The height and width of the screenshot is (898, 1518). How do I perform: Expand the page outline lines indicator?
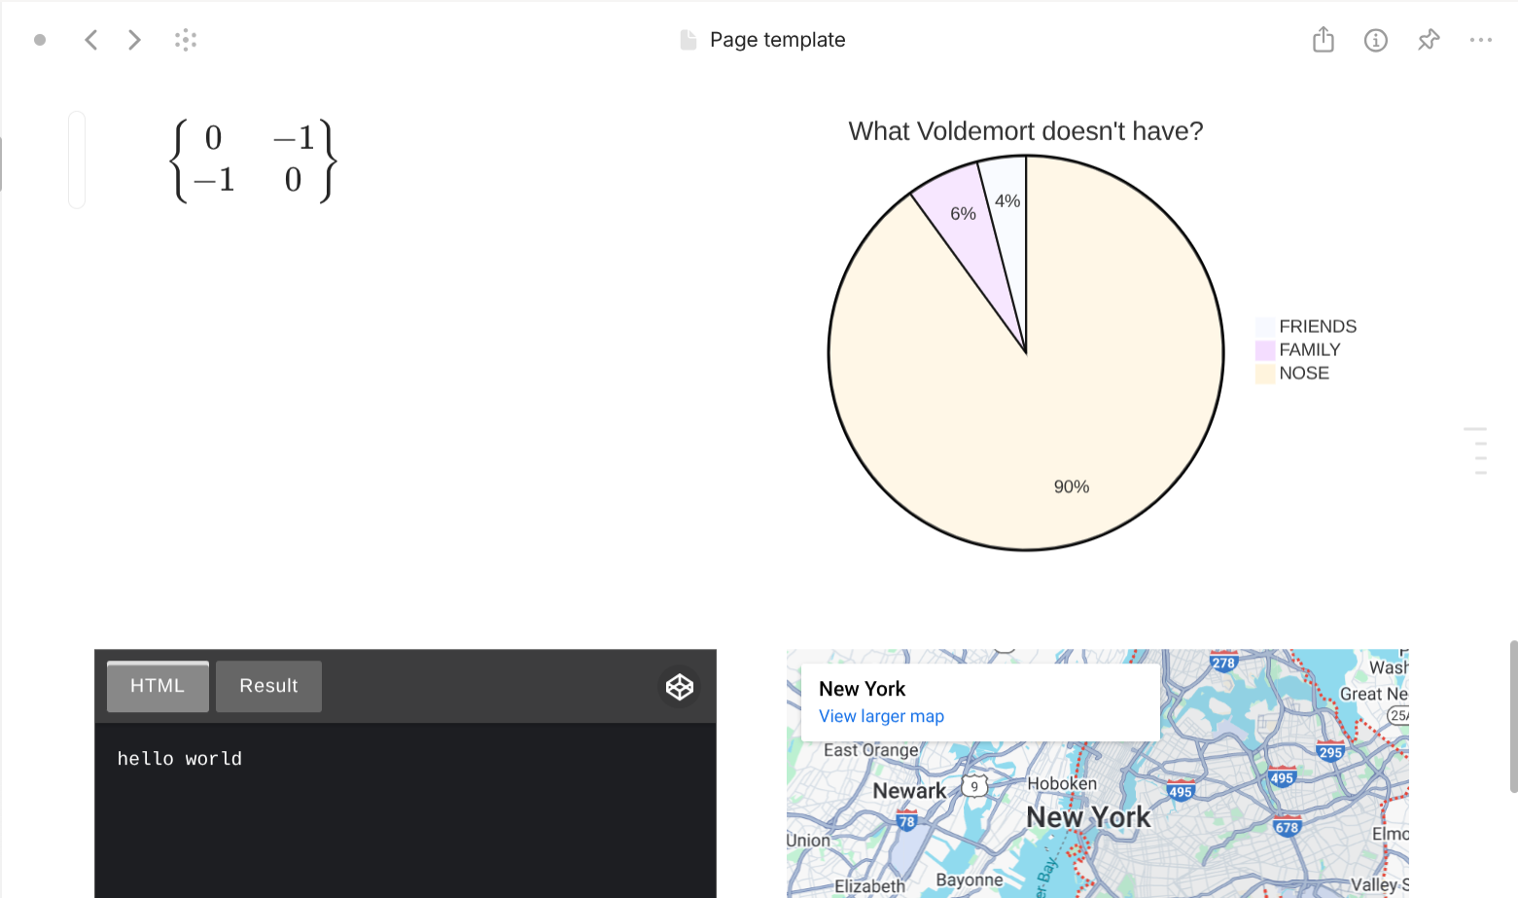pyautogui.click(x=1475, y=450)
